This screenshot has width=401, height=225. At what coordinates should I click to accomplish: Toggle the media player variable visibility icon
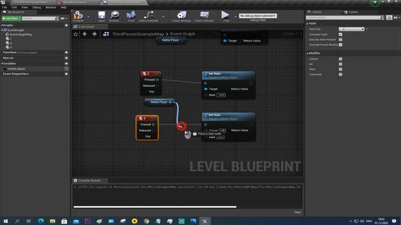click(66, 69)
